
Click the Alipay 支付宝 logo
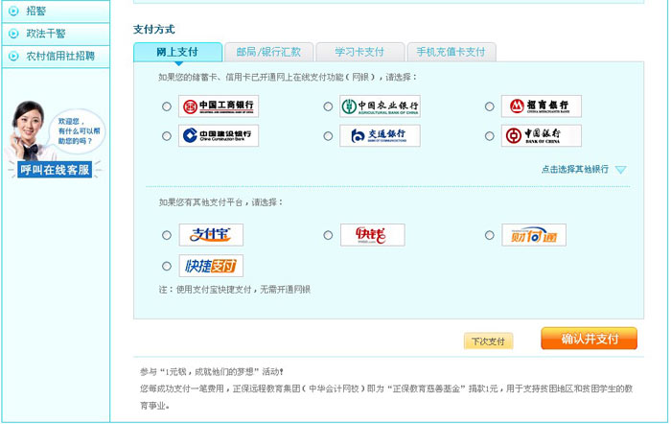(211, 235)
